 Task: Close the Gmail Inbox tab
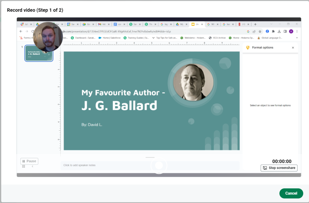(x=109, y=24)
